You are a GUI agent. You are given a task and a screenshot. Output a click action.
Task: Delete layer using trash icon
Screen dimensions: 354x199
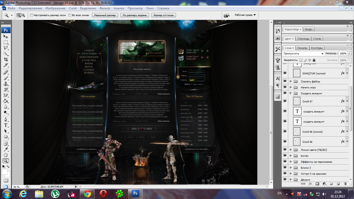pos(345,184)
